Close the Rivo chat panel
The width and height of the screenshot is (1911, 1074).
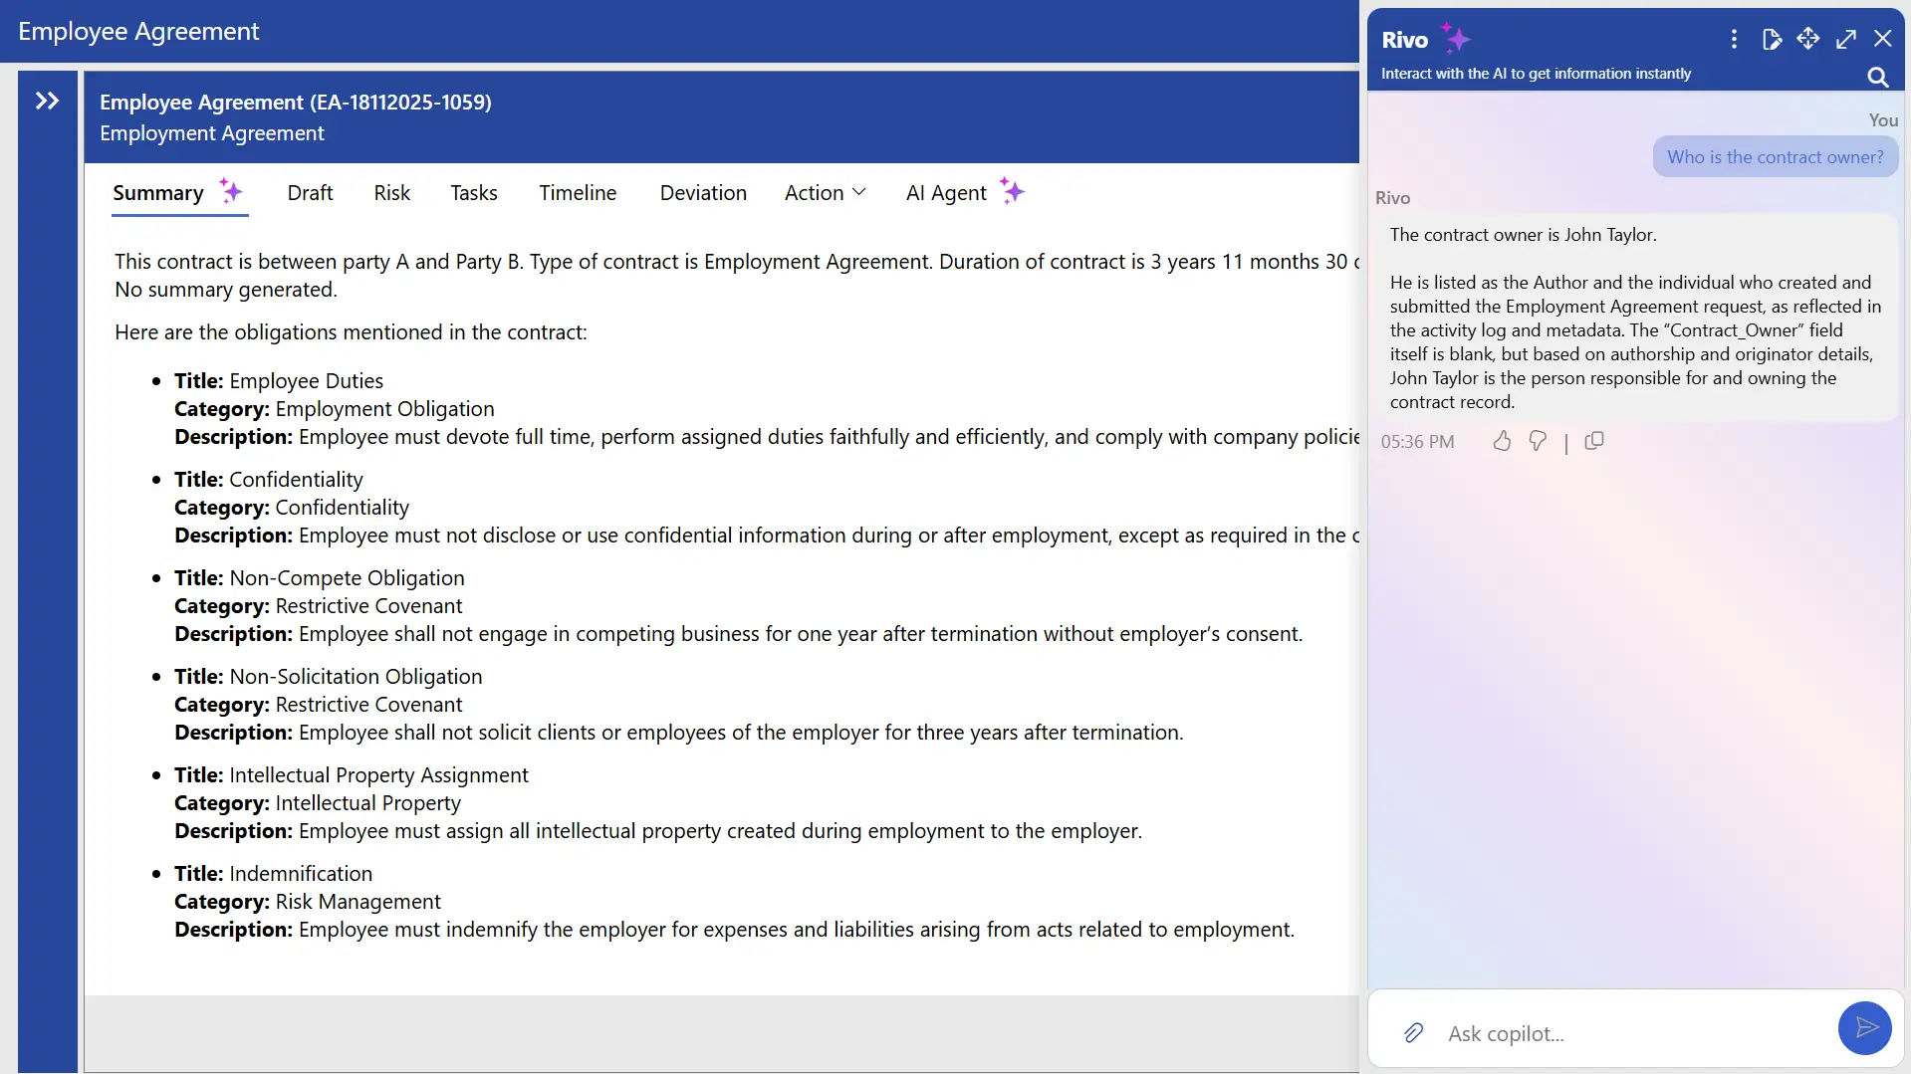coord(1883,38)
